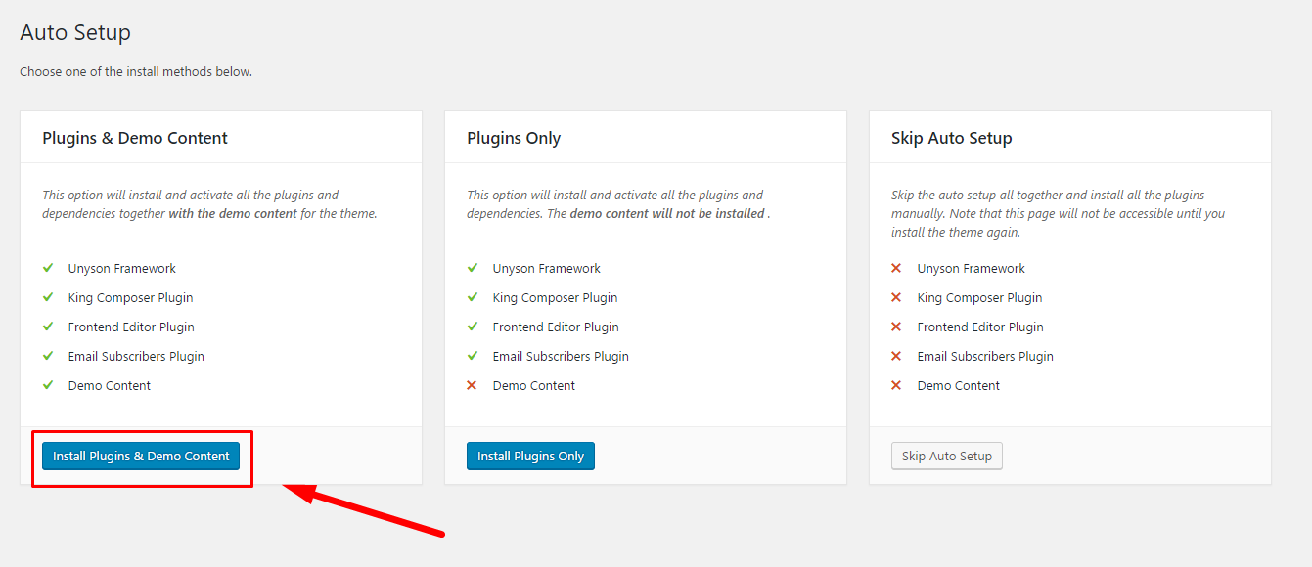The width and height of the screenshot is (1312, 567).
Task: Select the Plugins Only card heading
Action: coord(514,138)
